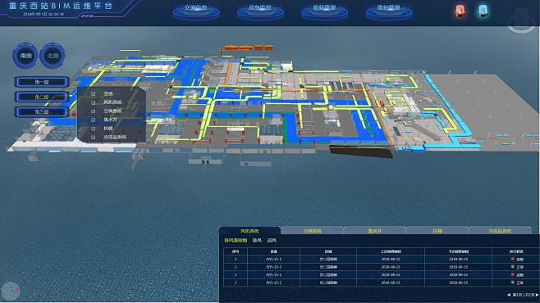Switch to the 冷冻站系统 tab in table panel
Image resolution: width=540 pixels, height=303 pixels.
[500, 231]
